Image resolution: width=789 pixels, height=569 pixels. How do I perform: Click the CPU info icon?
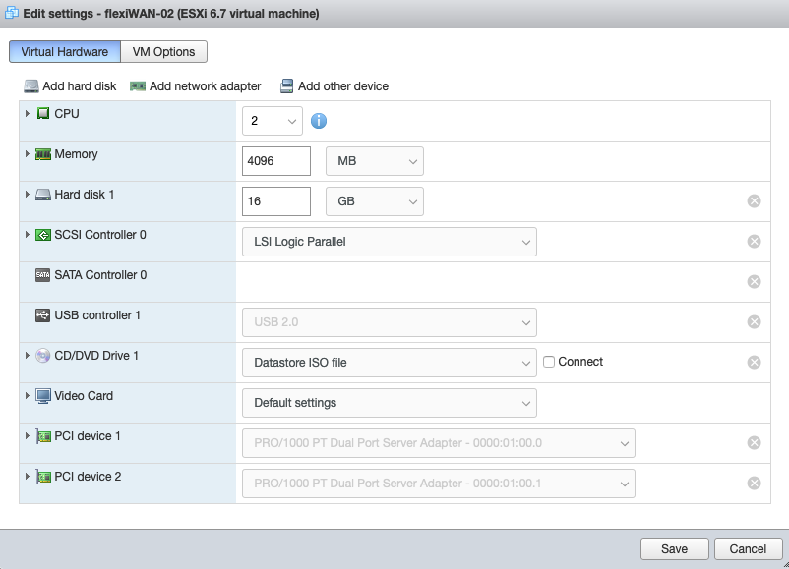pyautogui.click(x=319, y=121)
